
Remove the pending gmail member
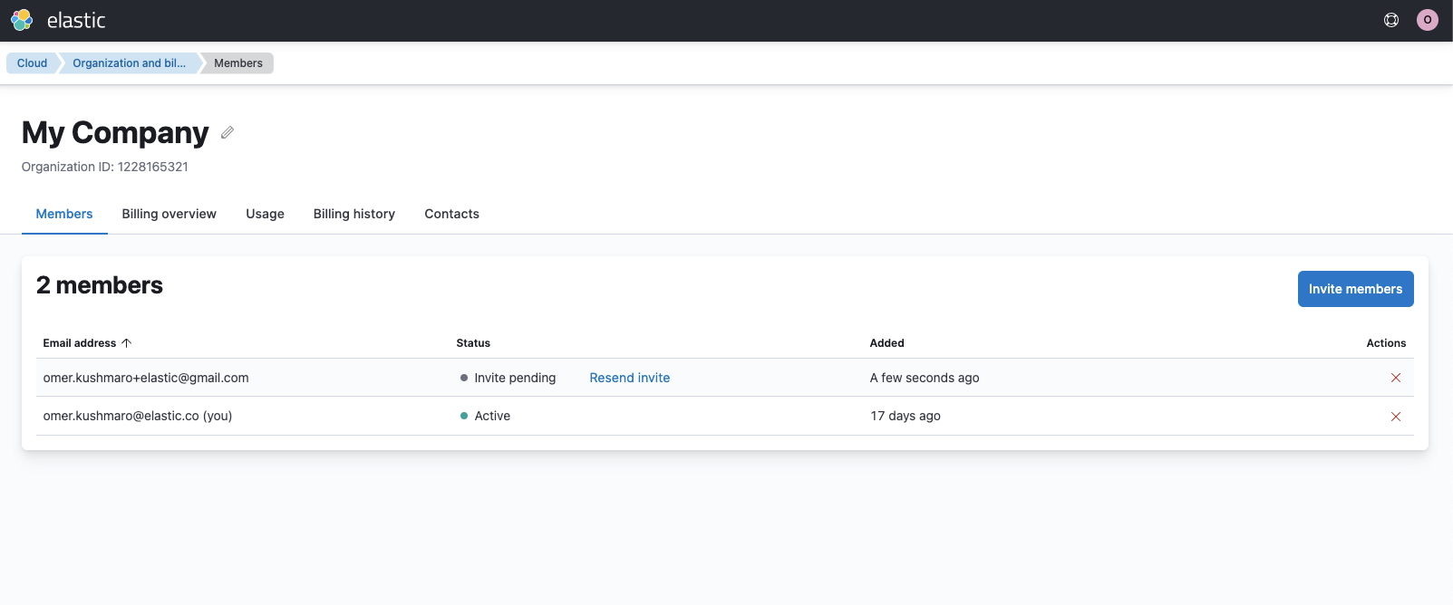click(1396, 378)
